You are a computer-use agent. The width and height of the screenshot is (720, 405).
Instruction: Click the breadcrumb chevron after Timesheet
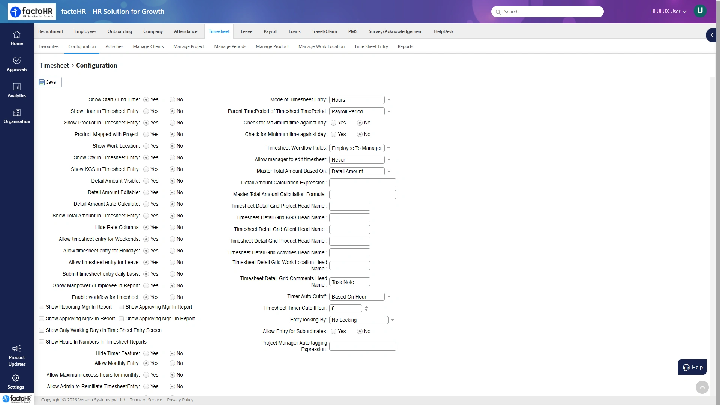[73, 65]
